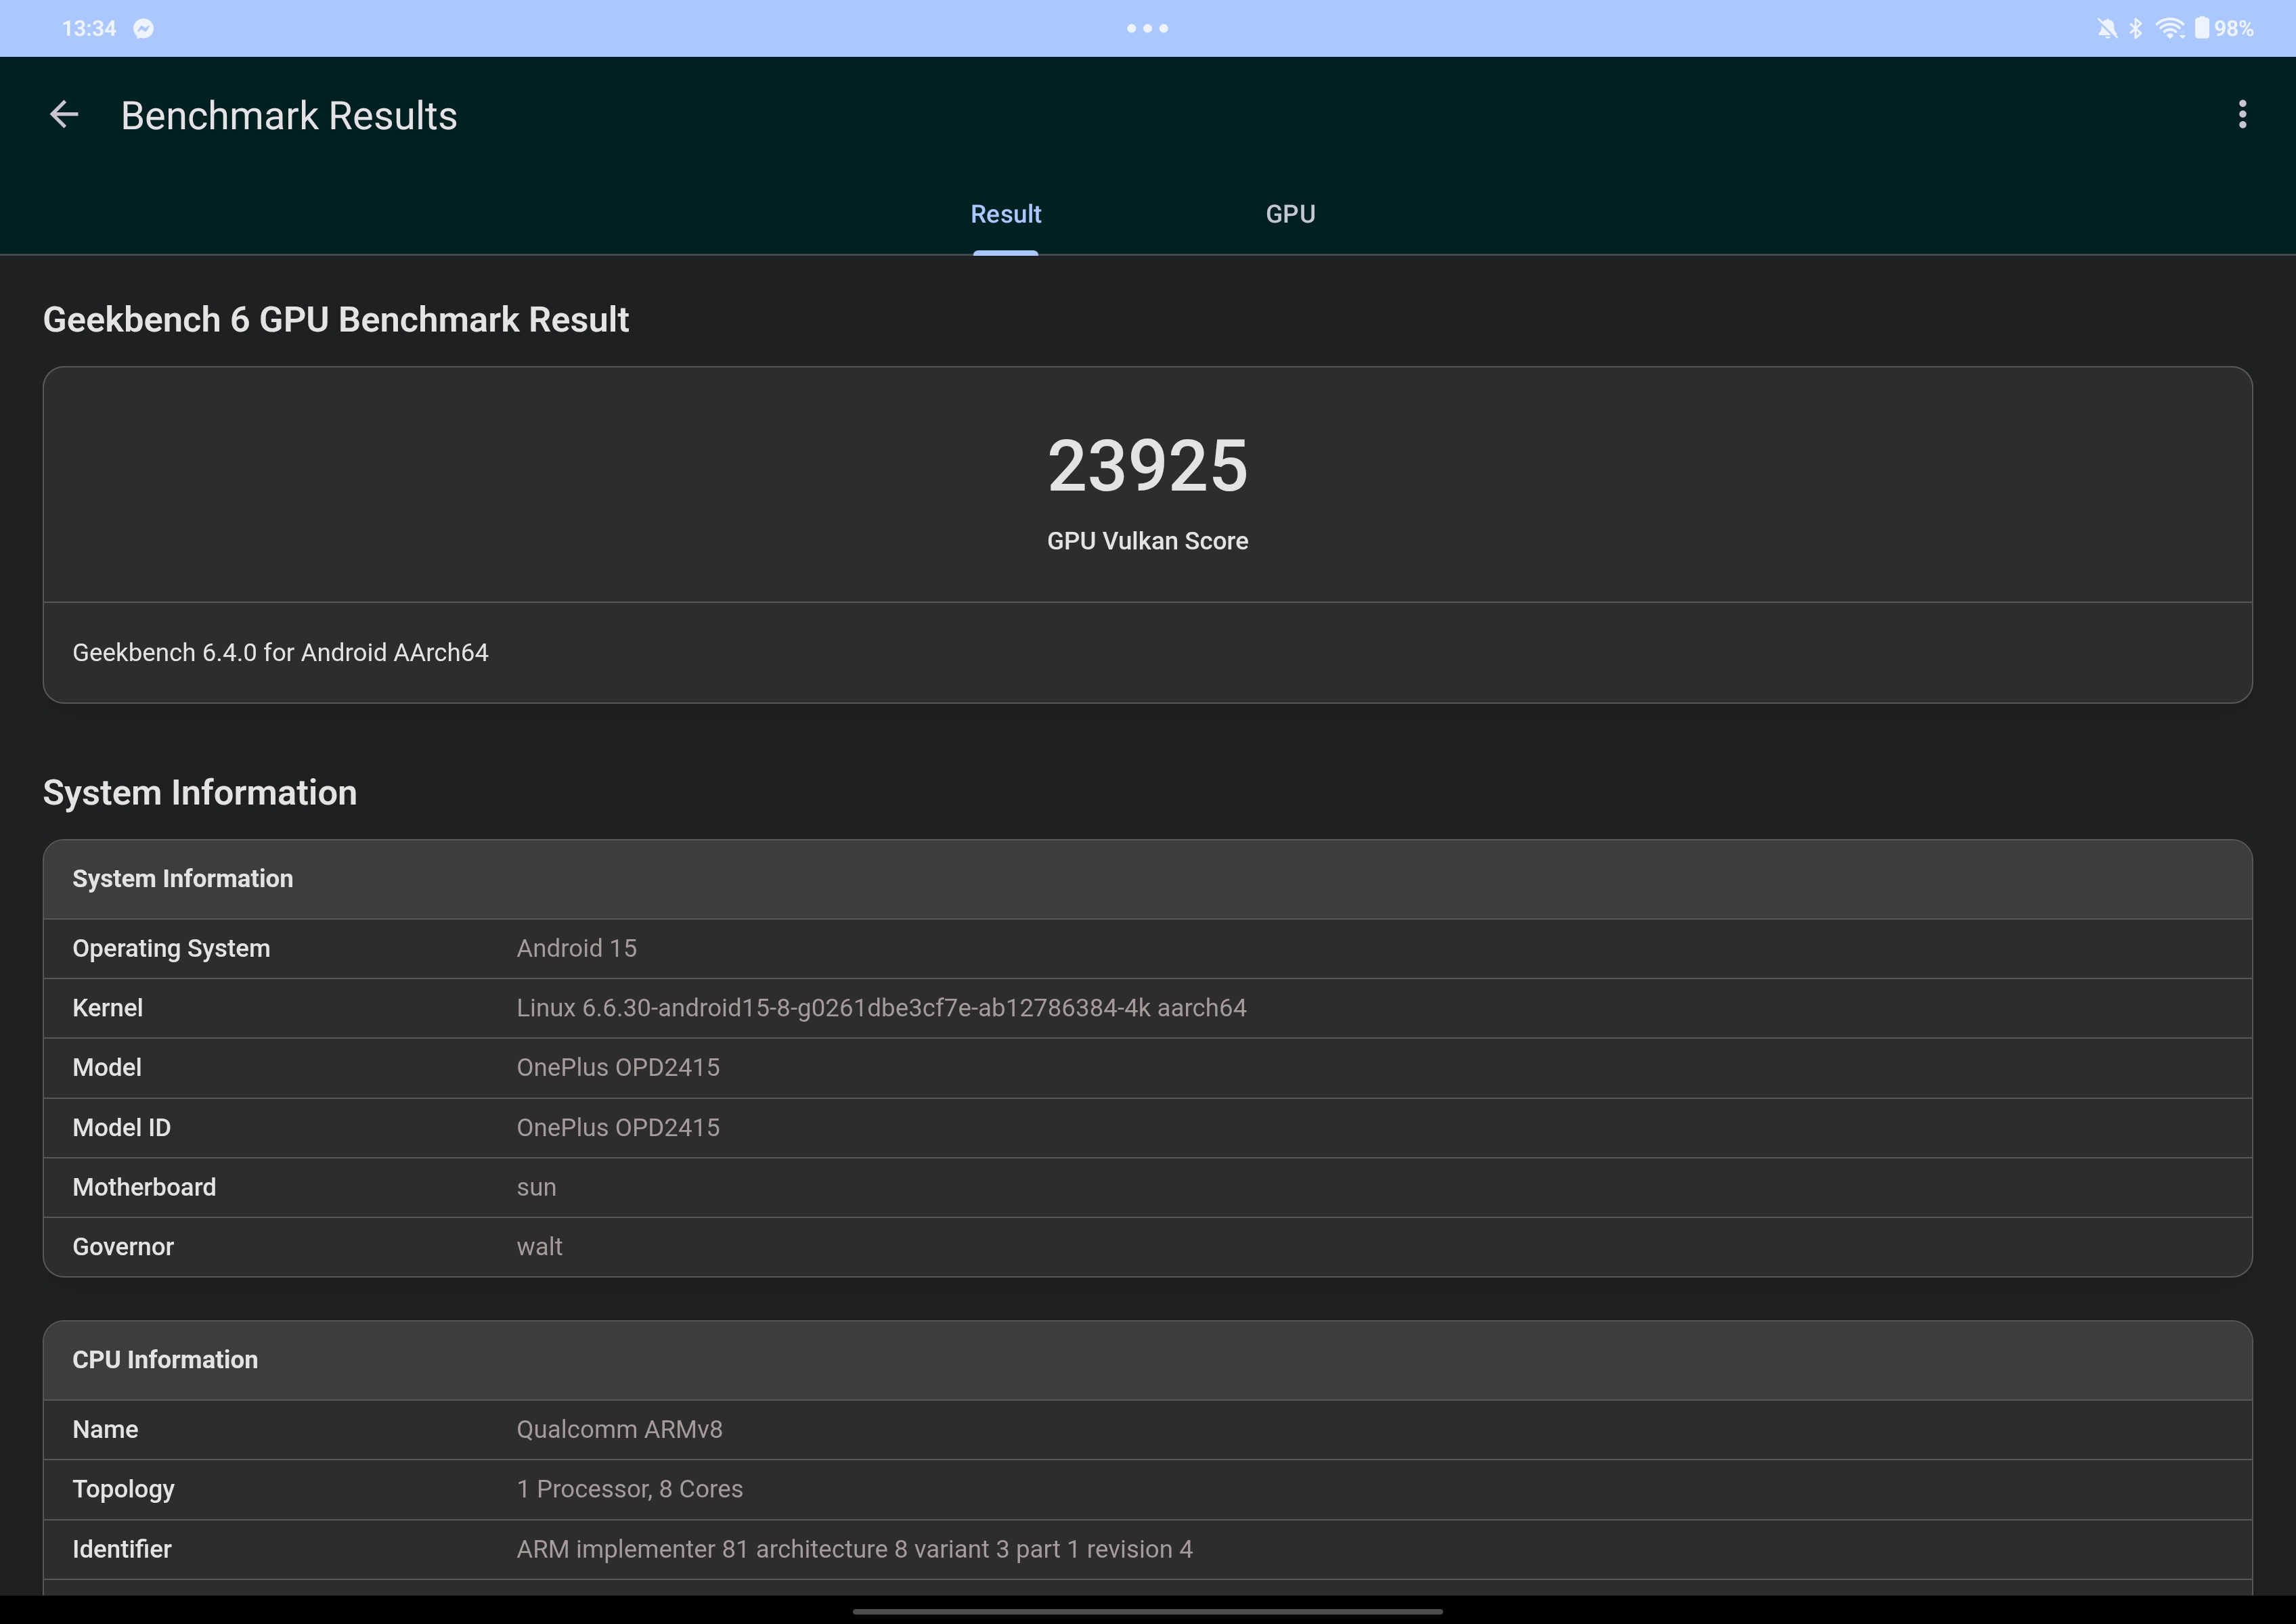Tap the Linux 6.6.30 kernel version value
Image resolution: width=2296 pixels, height=1624 pixels.
(881, 1008)
